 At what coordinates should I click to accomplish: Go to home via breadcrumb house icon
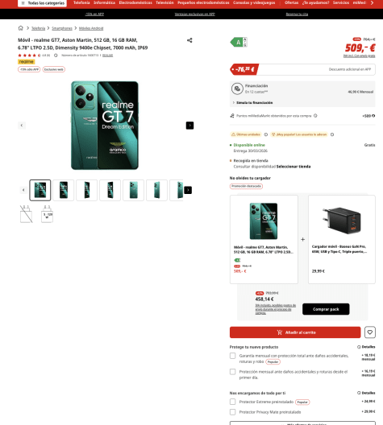[x=21, y=28]
